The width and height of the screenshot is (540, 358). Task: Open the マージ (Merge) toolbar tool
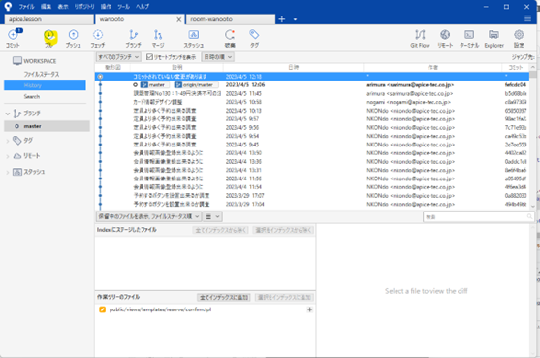[158, 38]
